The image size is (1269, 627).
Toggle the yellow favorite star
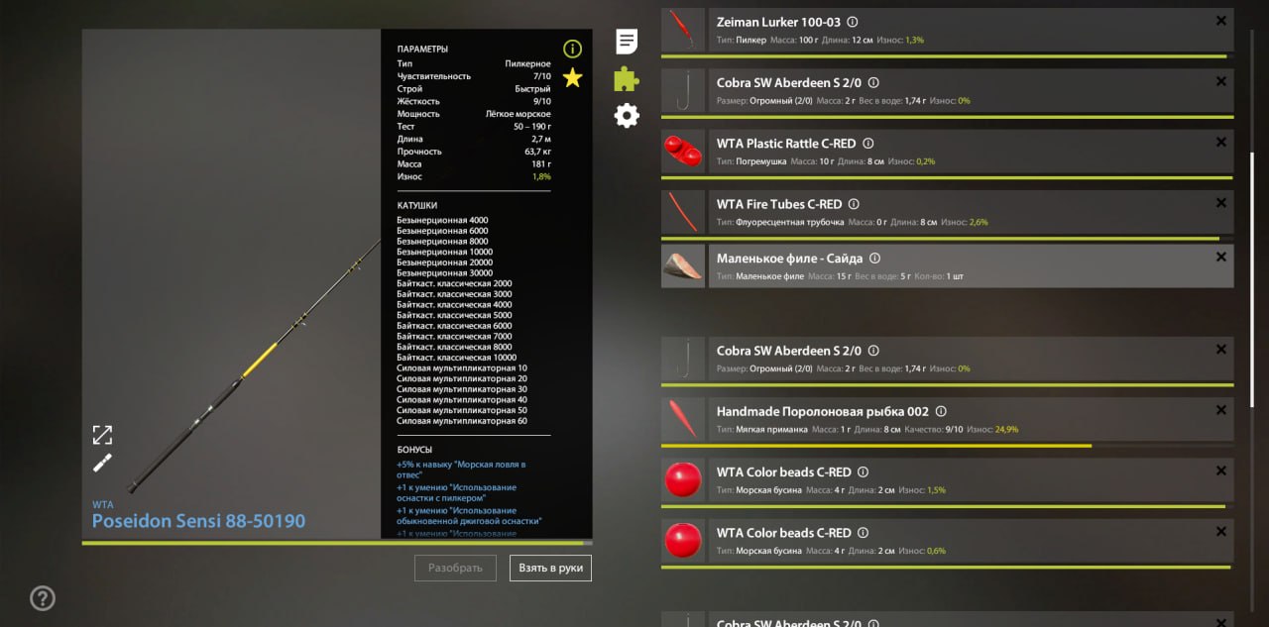pyautogui.click(x=572, y=77)
